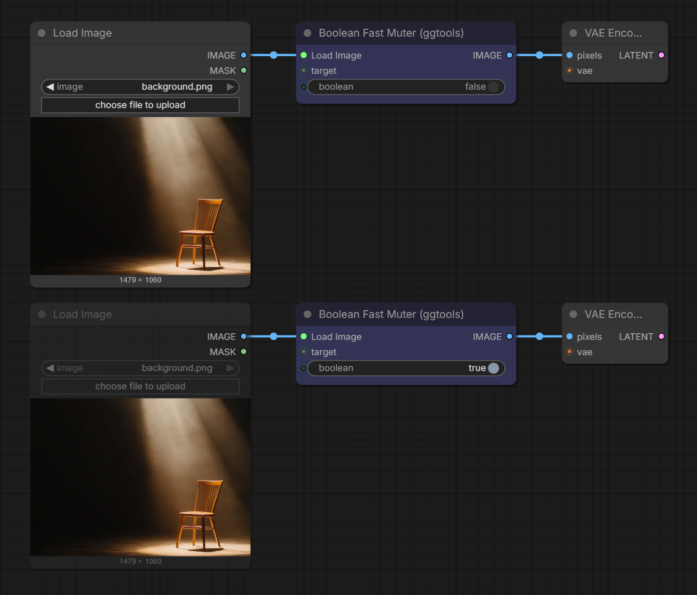Collapse muted Load Image node via title dot

click(42, 314)
